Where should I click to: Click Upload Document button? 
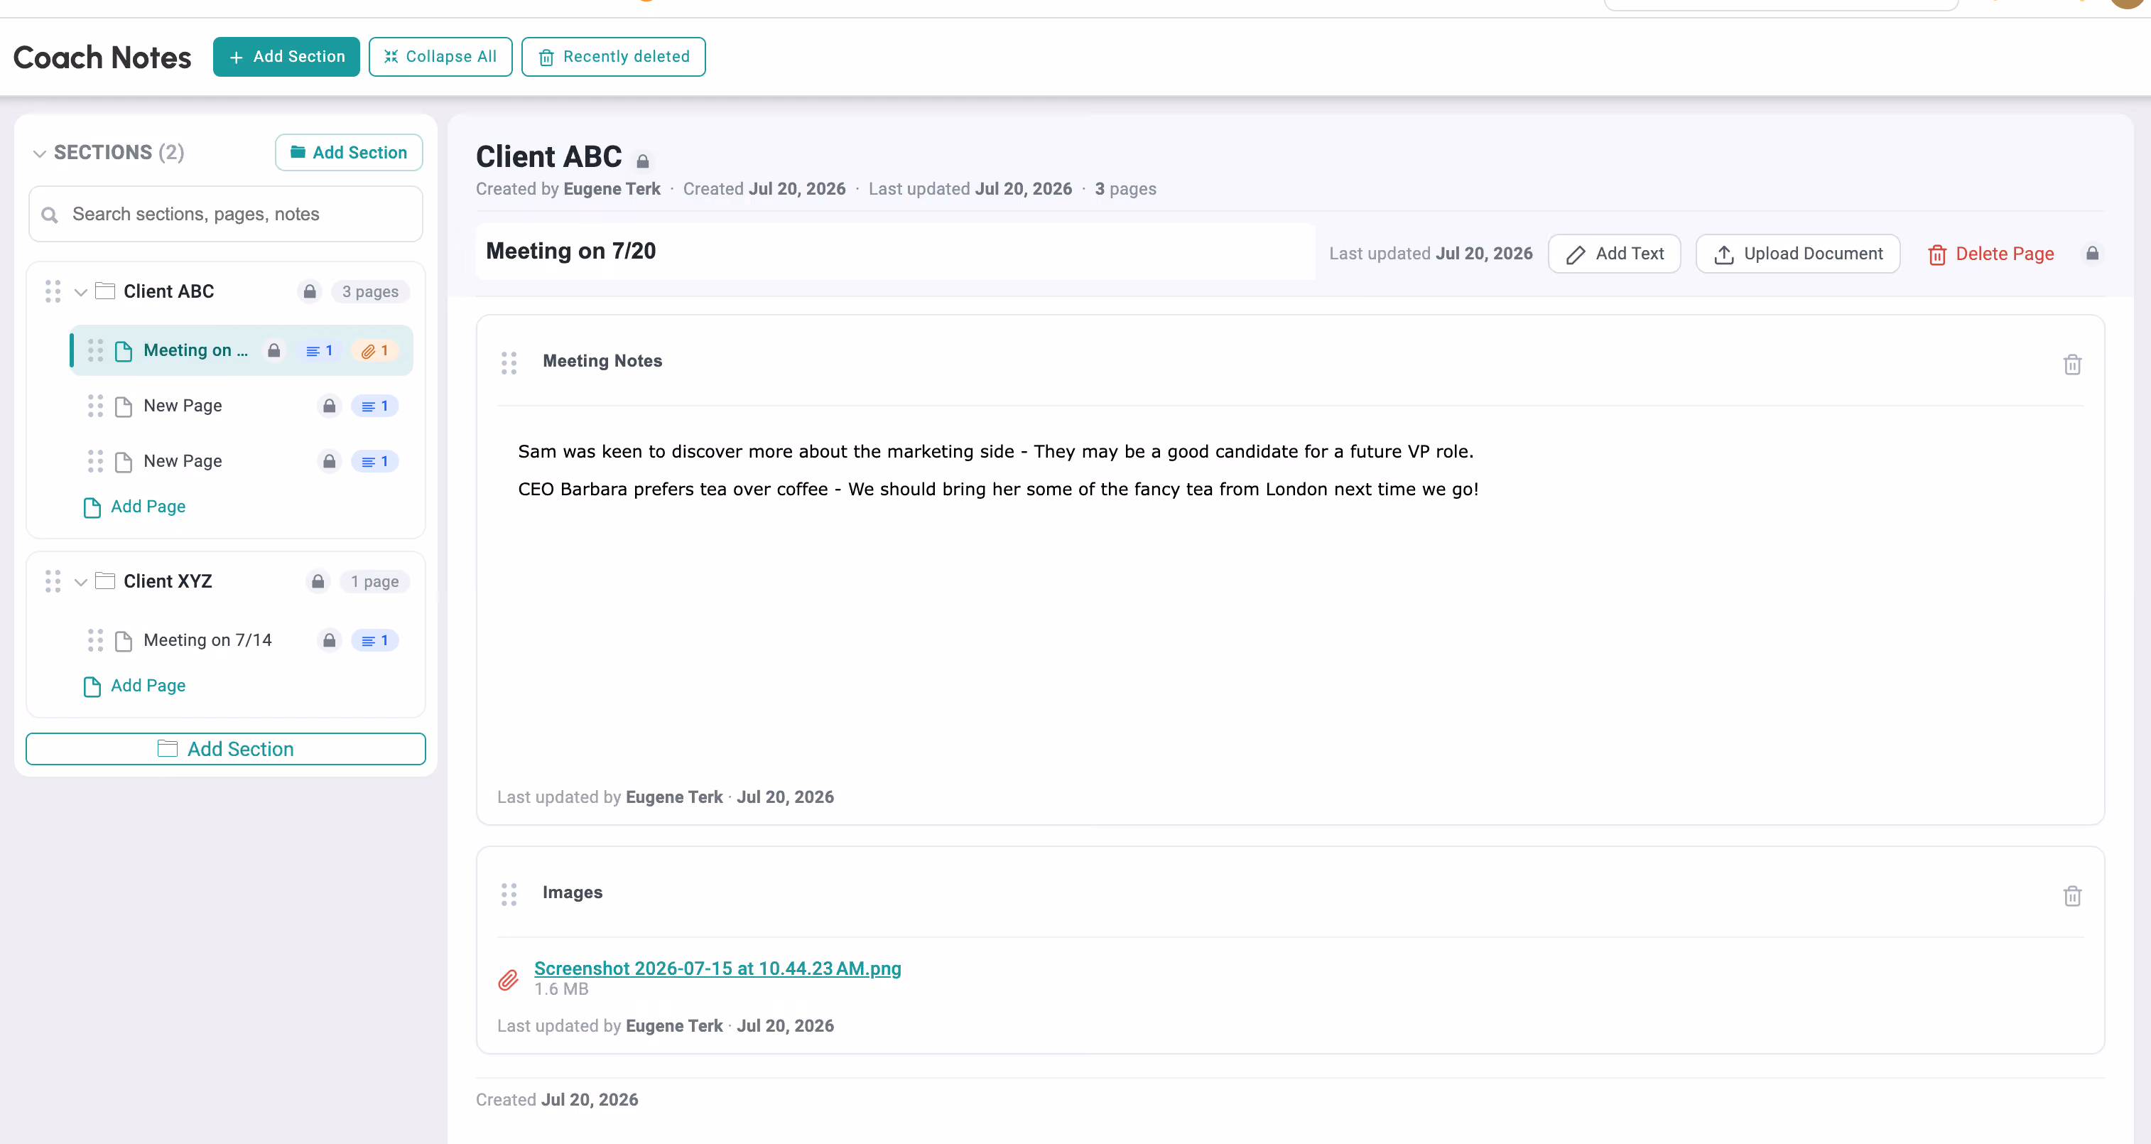1798,254
